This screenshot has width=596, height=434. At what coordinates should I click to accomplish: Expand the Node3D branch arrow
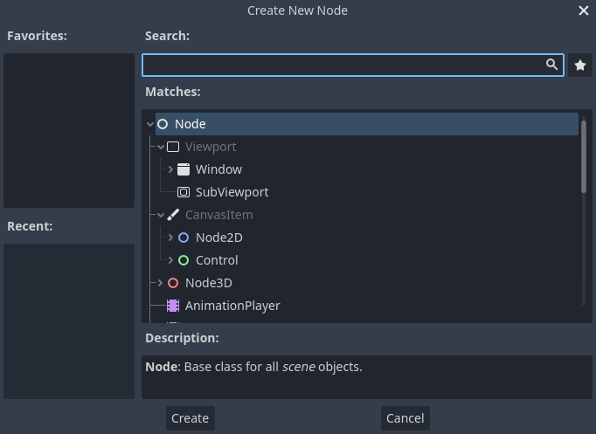[161, 283]
